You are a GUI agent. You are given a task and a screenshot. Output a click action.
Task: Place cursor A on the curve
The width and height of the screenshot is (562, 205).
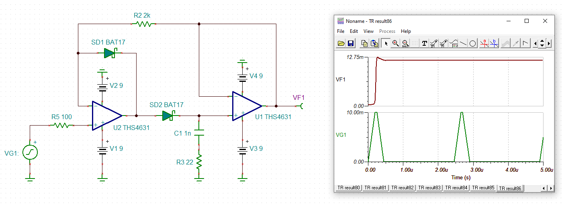pyautogui.click(x=484, y=43)
